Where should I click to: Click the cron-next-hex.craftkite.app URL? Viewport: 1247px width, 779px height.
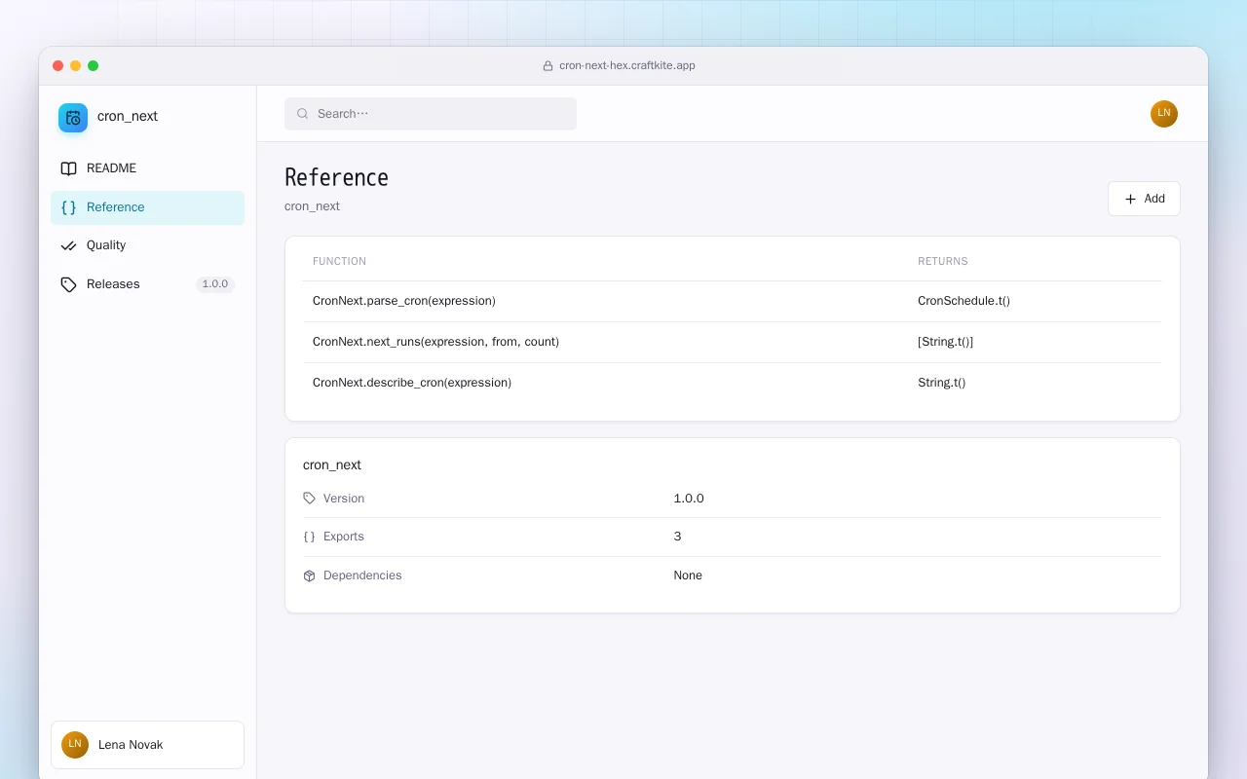626,66
